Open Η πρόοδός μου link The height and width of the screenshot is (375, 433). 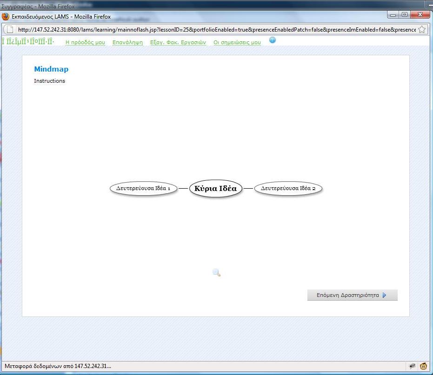pos(85,42)
